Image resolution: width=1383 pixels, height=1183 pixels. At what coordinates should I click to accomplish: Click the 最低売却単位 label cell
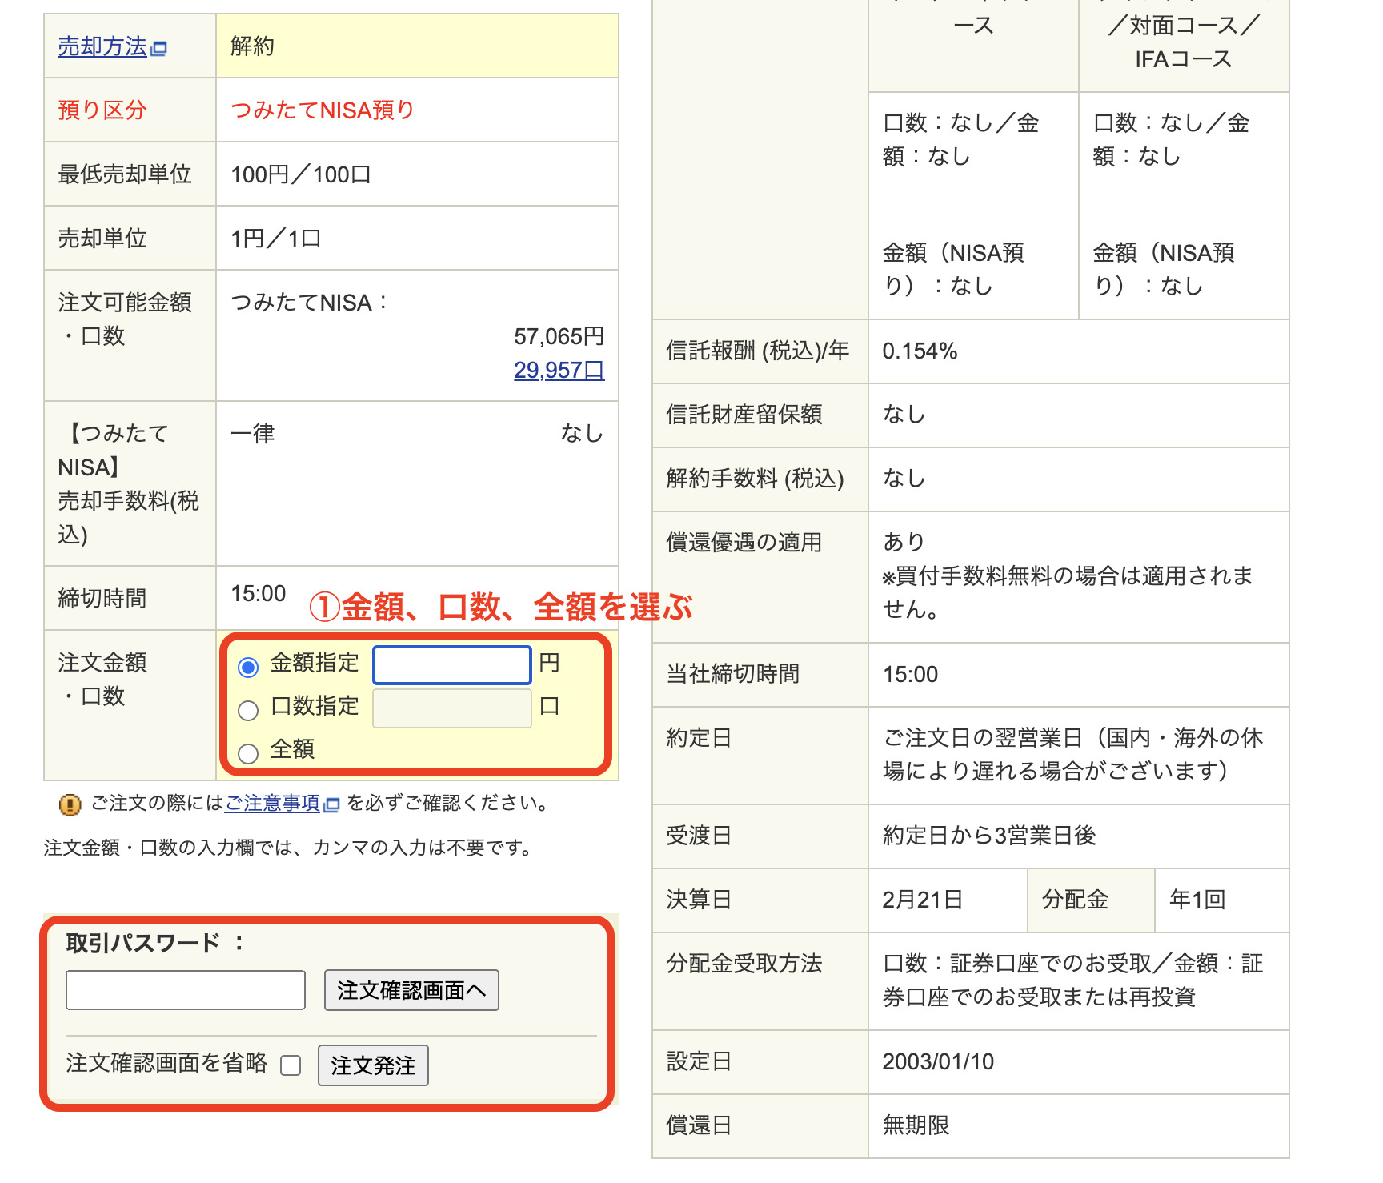click(x=130, y=174)
